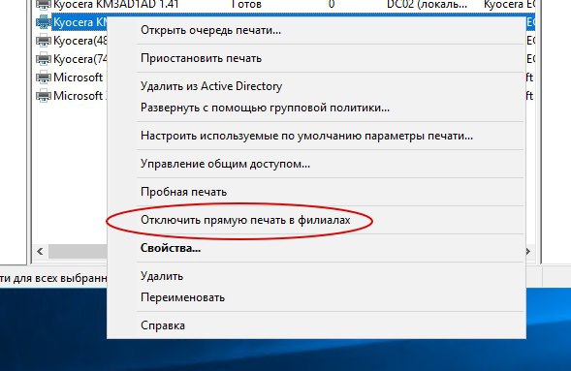Click the first Microsoft printer icon

(44, 77)
